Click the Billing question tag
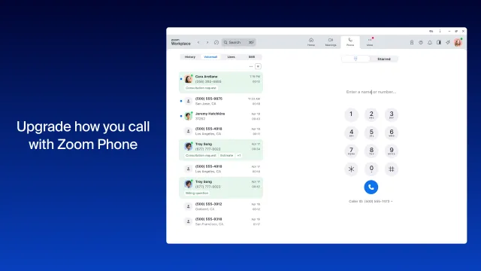 tap(197, 193)
